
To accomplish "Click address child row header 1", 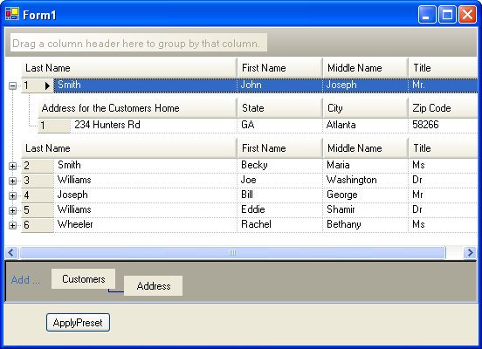I will pyautogui.click(x=54, y=126).
